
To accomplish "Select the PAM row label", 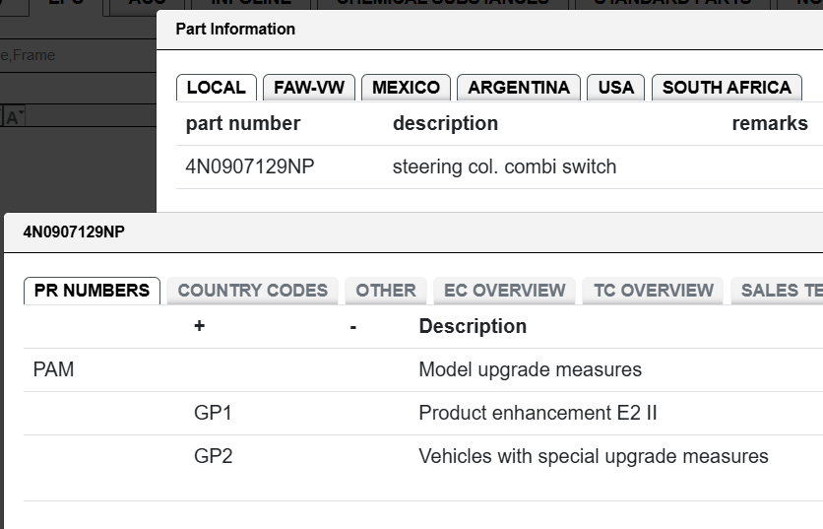I will [x=53, y=369].
